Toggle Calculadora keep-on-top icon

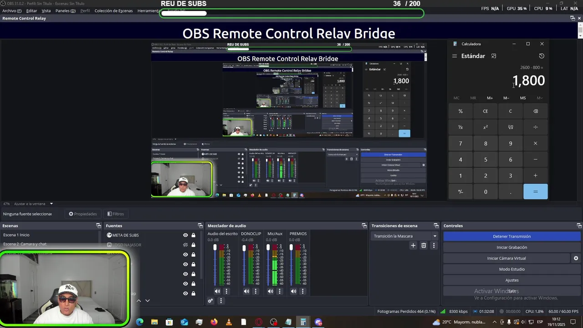coord(493,56)
